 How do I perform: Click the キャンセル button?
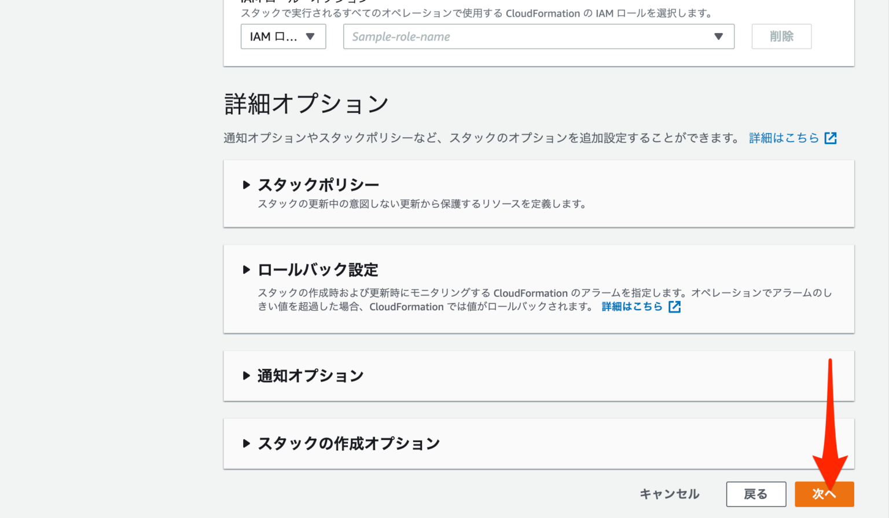[x=669, y=494]
